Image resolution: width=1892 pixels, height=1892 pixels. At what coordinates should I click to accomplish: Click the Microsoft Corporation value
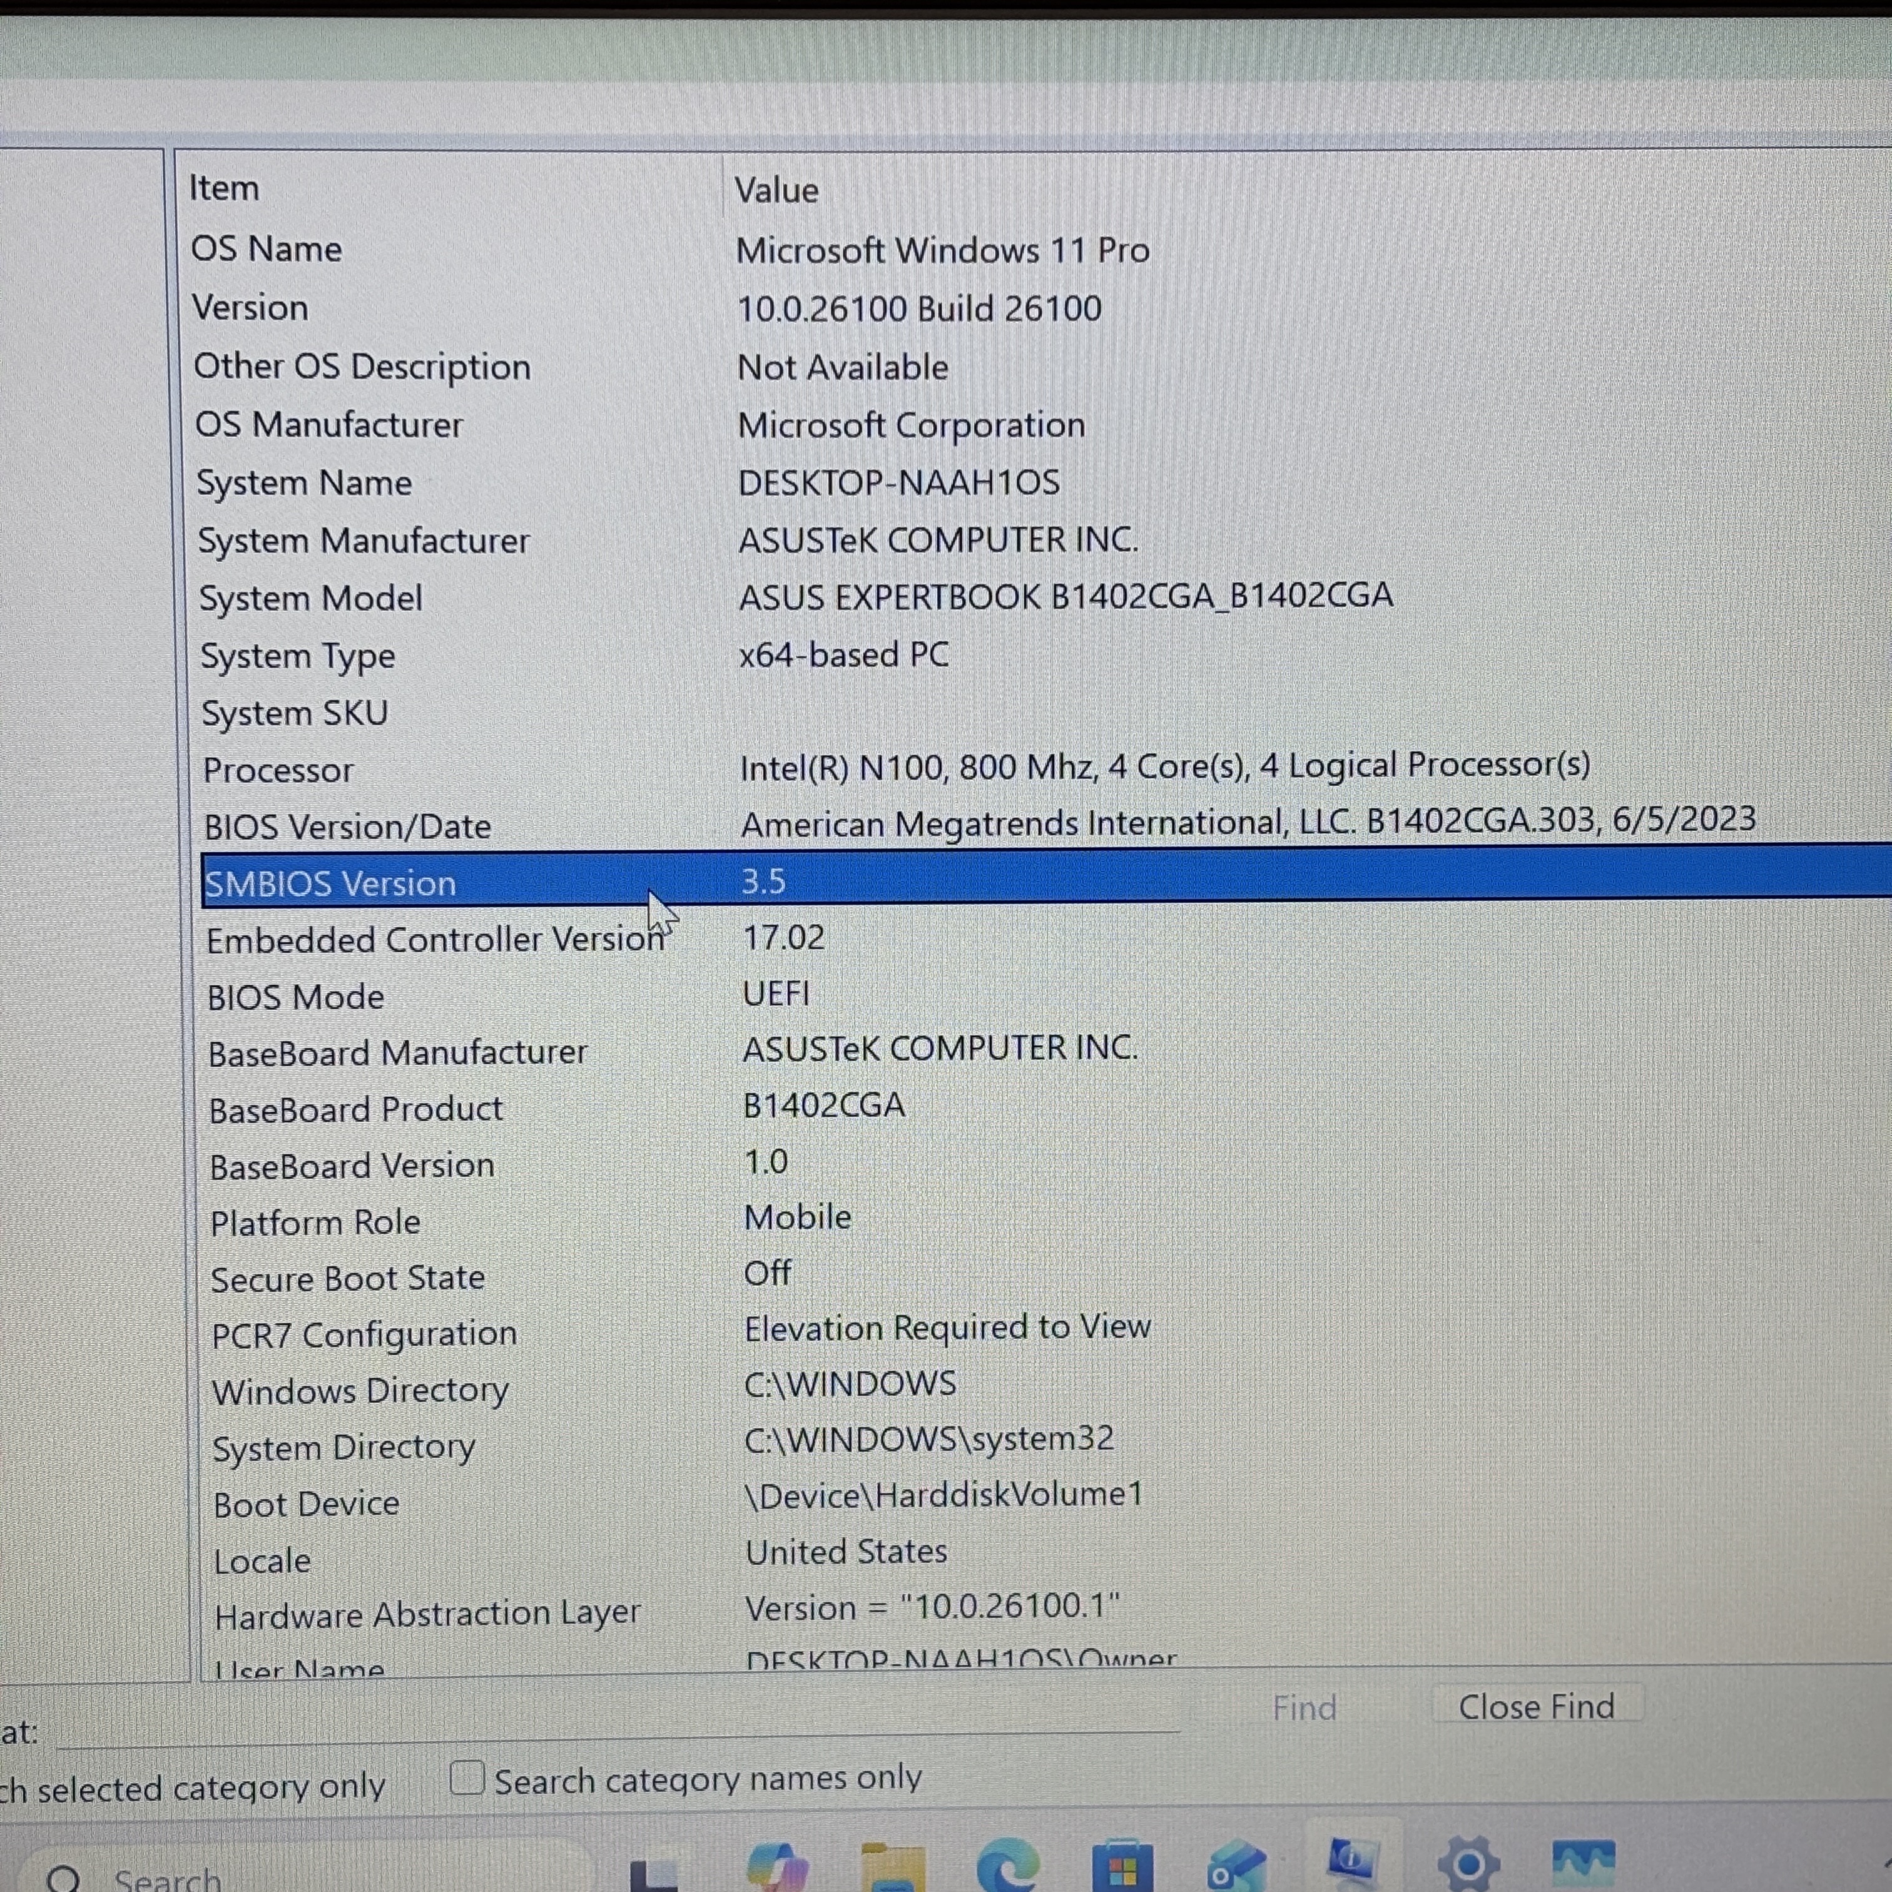pyautogui.click(x=911, y=425)
